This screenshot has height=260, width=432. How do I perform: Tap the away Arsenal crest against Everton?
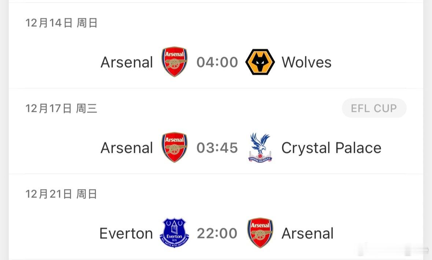[260, 233]
